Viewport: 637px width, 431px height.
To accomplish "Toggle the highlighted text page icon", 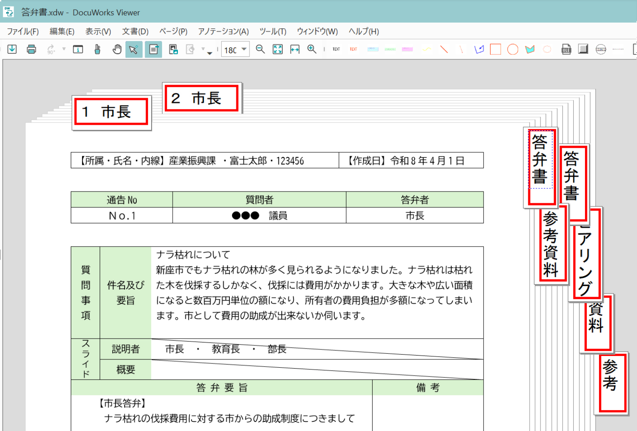I will point(153,49).
